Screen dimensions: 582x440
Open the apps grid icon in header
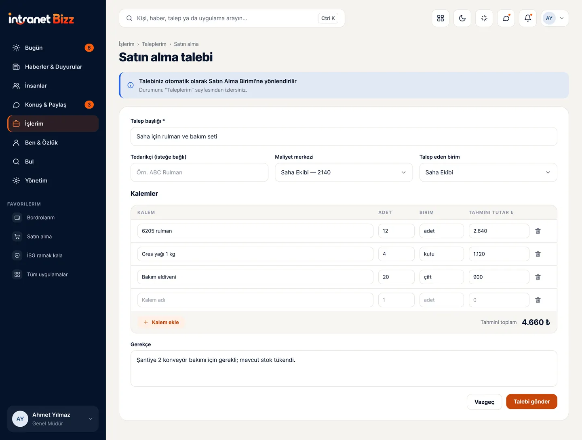click(x=441, y=18)
